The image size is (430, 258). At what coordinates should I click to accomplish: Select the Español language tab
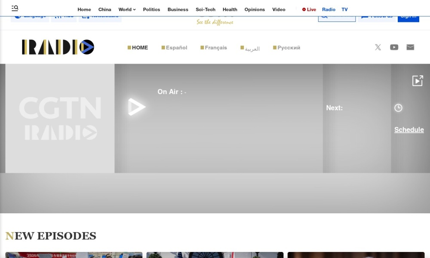pos(175,48)
